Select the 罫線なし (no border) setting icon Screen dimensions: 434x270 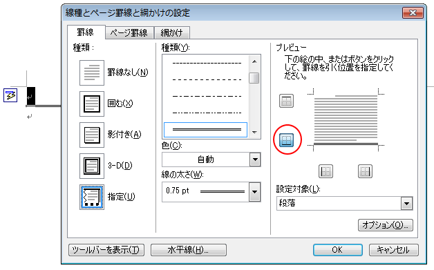coord(92,73)
